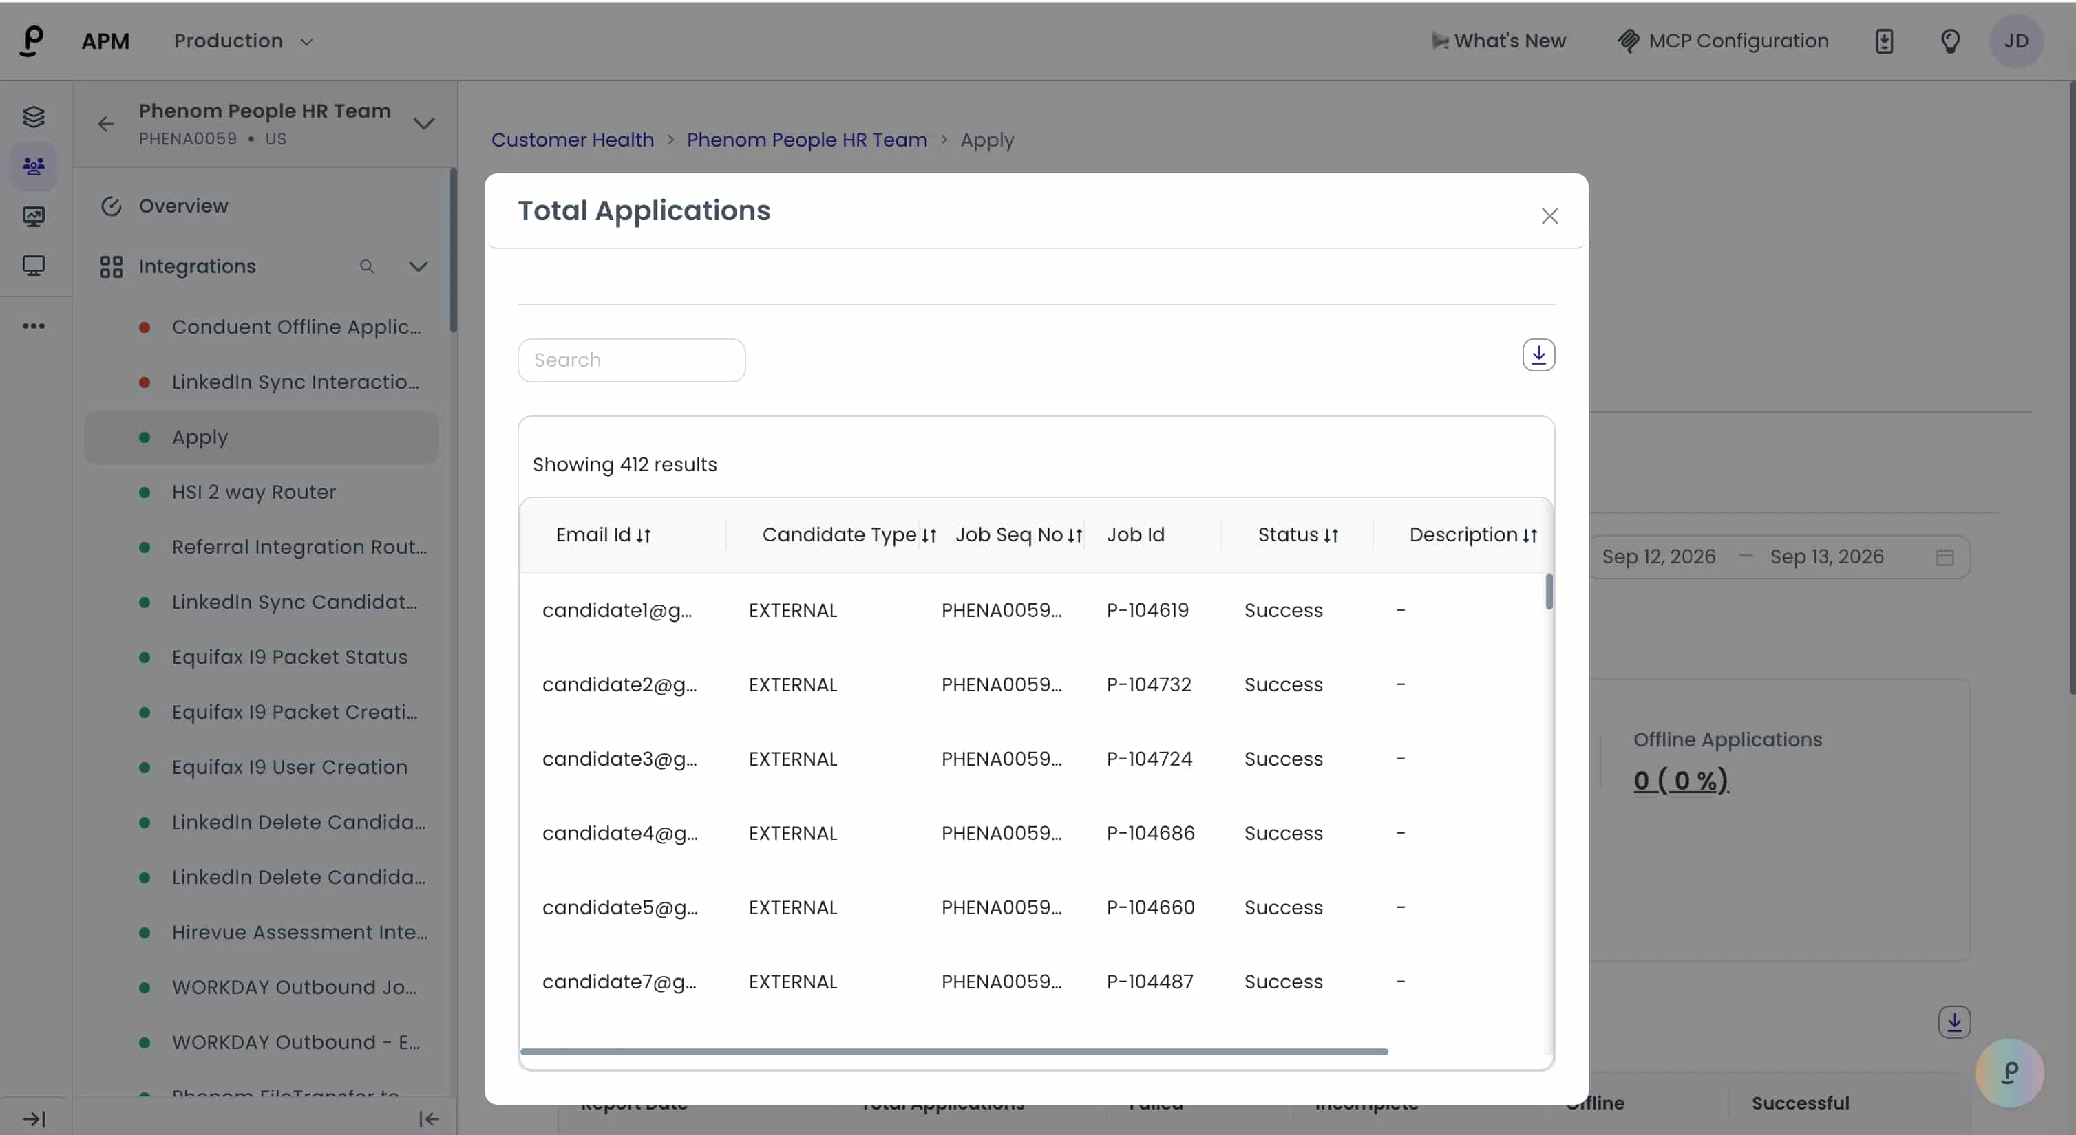This screenshot has height=1135, width=2076.
Task: Select HSI 2 way Router integration
Action: (261, 491)
